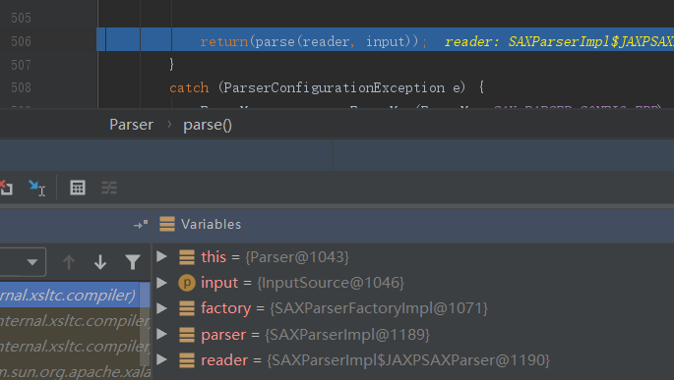Click the filter frames funnel icon
This screenshot has width=674, height=380.
133,261
